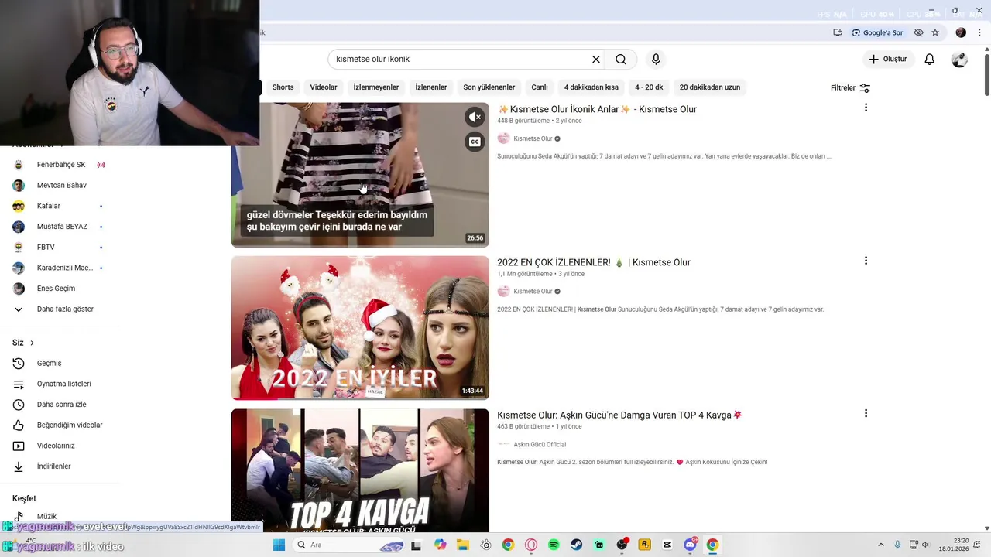Unmute the preview via the muted speaker icon

pos(475,117)
